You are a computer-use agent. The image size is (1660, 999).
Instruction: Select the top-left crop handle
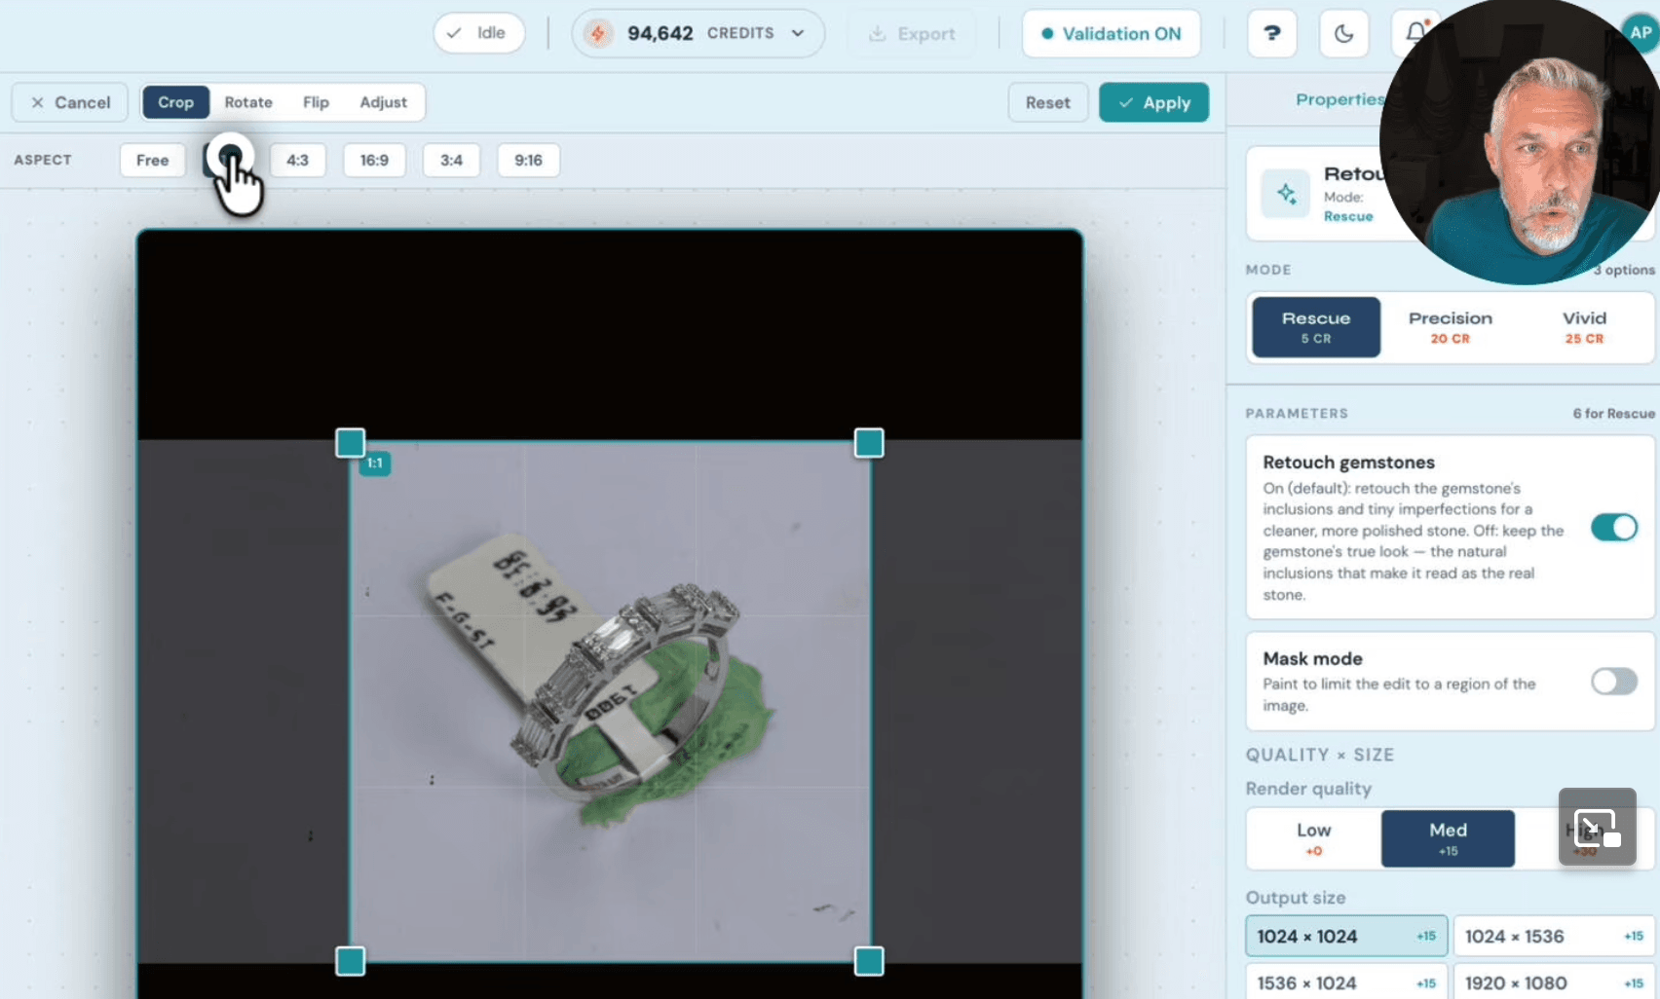pyautogui.click(x=351, y=443)
